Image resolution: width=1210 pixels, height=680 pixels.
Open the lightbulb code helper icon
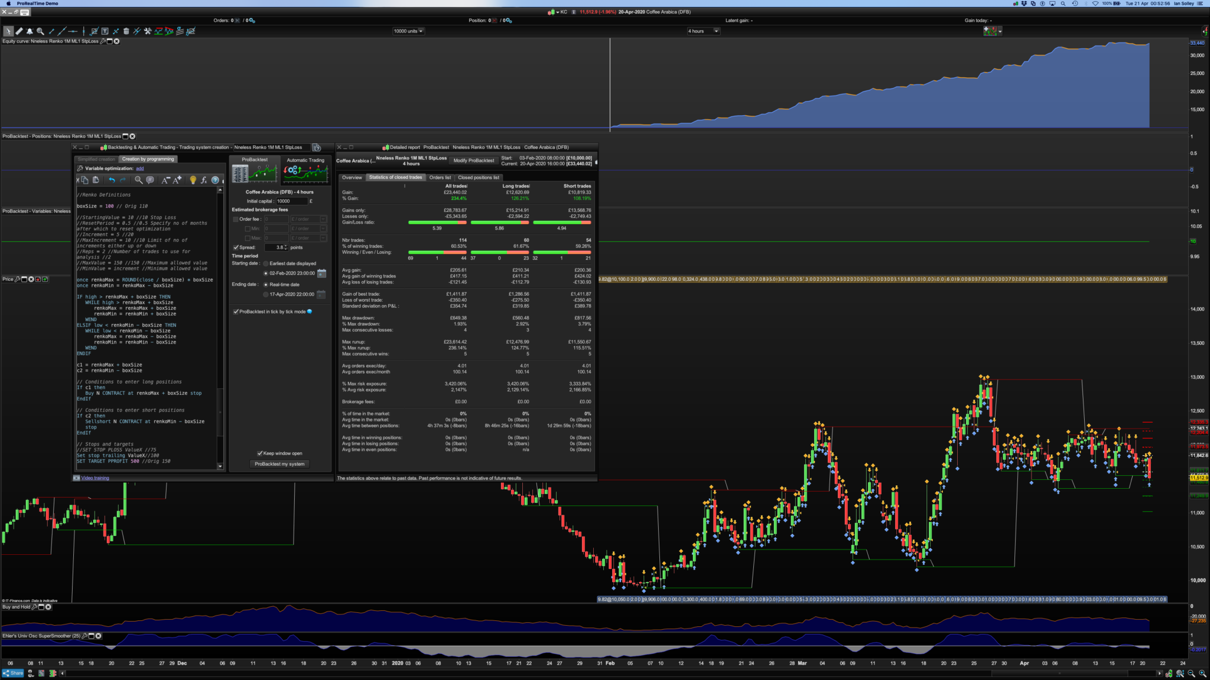(193, 180)
